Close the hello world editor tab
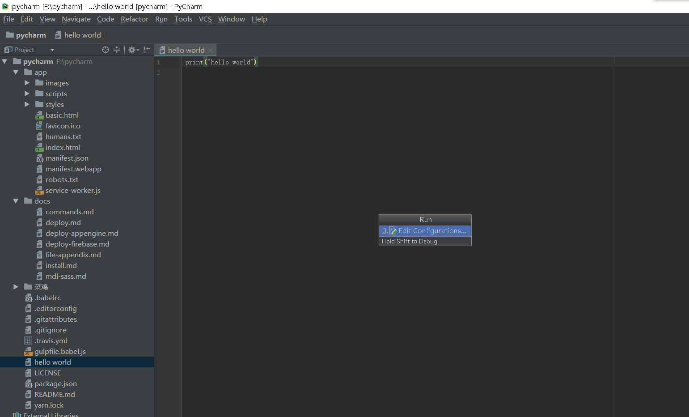This screenshot has height=417, width=689. coord(210,51)
